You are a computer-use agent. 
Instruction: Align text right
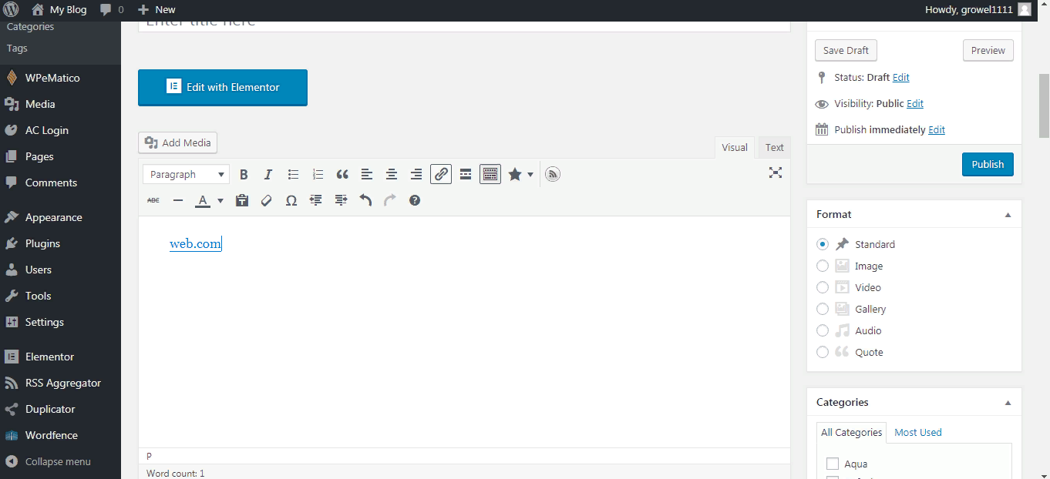tap(416, 175)
